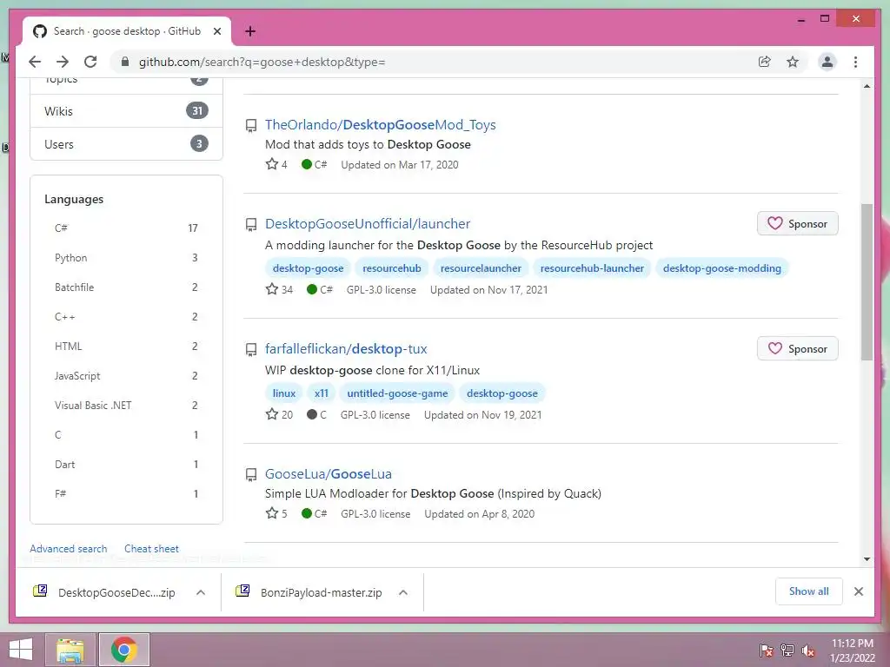
Task: Click the lock icon in the address bar
Action: (125, 62)
